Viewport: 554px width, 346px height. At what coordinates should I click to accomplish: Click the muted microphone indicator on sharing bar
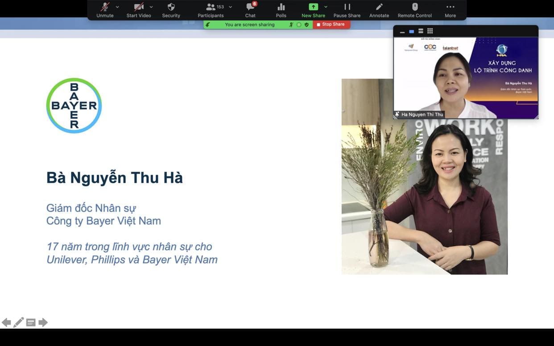(291, 25)
